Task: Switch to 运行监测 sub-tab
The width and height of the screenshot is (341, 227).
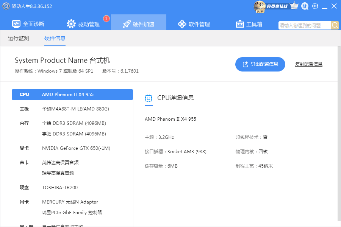Action: click(19, 38)
